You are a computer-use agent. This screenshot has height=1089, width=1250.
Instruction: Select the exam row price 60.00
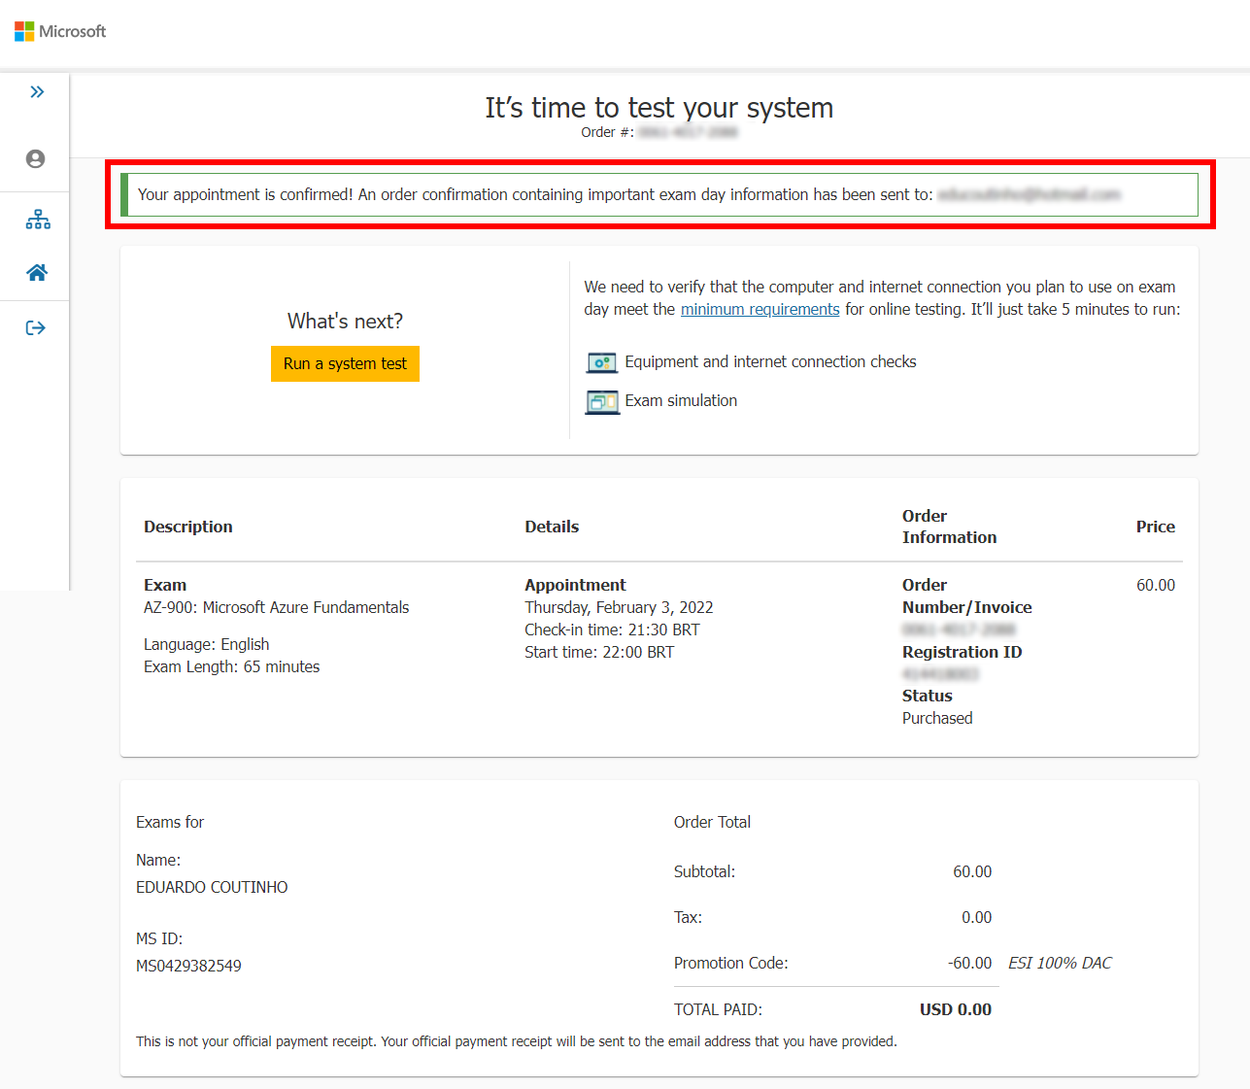(1156, 585)
